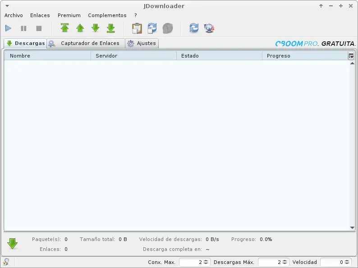Minimize the JDownloader window
The width and height of the screenshot is (358, 268).
click(331, 6)
